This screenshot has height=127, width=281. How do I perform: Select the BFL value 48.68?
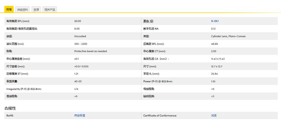pos(215,44)
